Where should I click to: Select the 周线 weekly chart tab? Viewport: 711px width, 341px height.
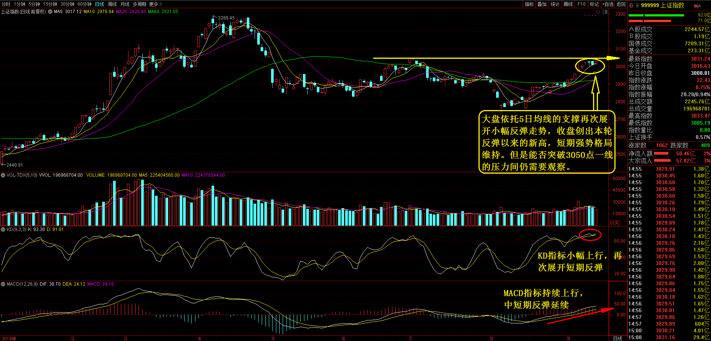tap(112, 4)
